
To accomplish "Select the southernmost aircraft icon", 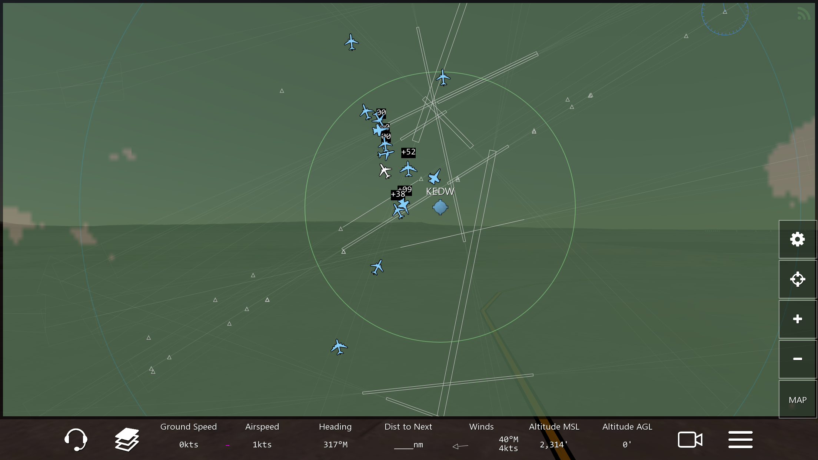I will pos(339,347).
